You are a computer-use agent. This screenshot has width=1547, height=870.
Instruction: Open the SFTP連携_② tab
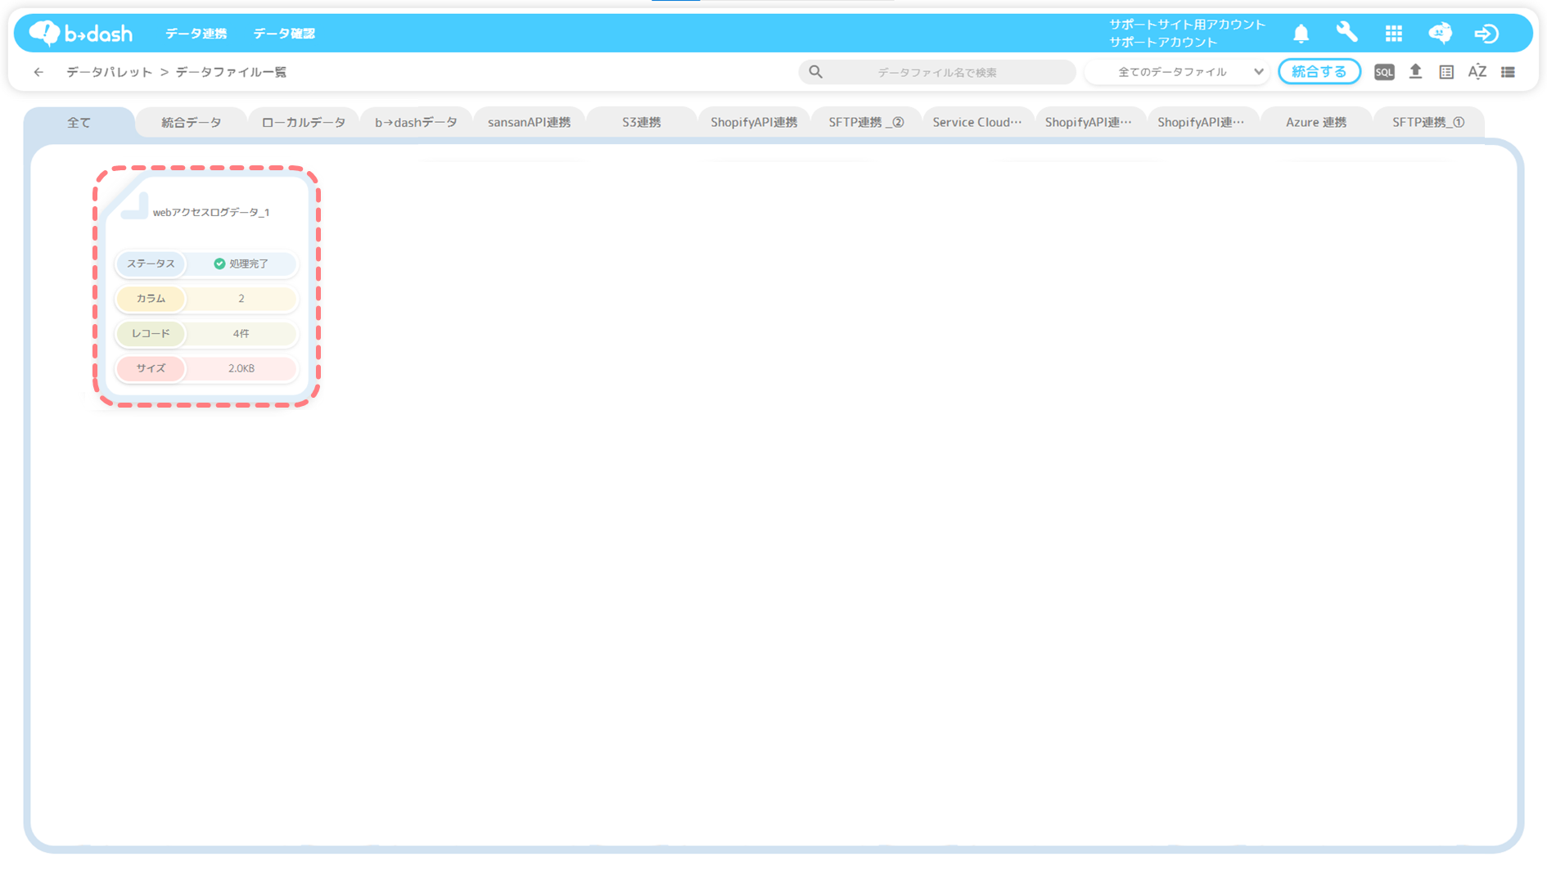866,122
